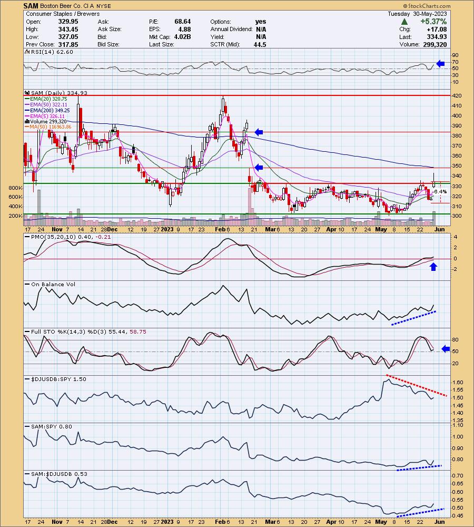The width and height of the screenshot is (474, 527).
Task: Click the Last Size label
Action: point(162,44)
